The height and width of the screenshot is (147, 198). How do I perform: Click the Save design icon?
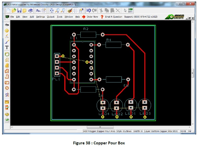coord(19,10)
